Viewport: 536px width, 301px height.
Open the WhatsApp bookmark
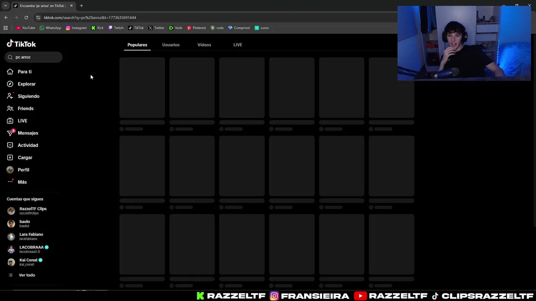click(50, 28)
